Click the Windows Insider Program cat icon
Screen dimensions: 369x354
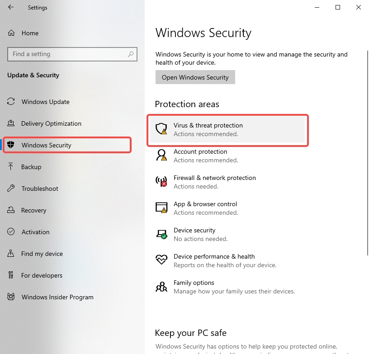tap(11, 297)
